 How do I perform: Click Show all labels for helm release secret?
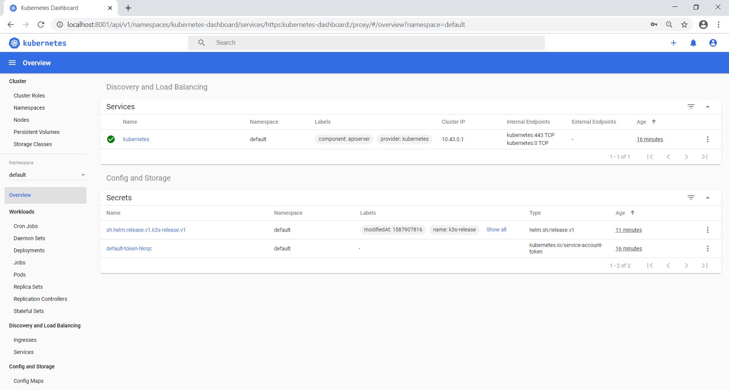496,230
